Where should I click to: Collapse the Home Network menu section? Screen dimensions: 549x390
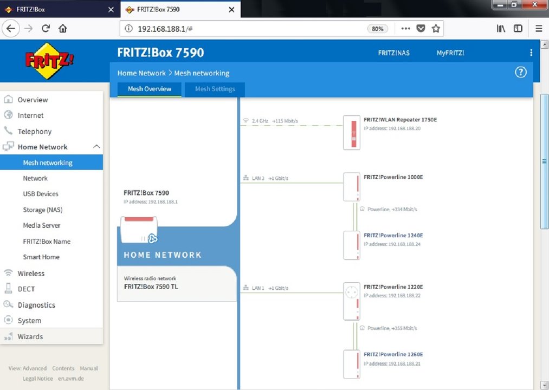(96, 147)
